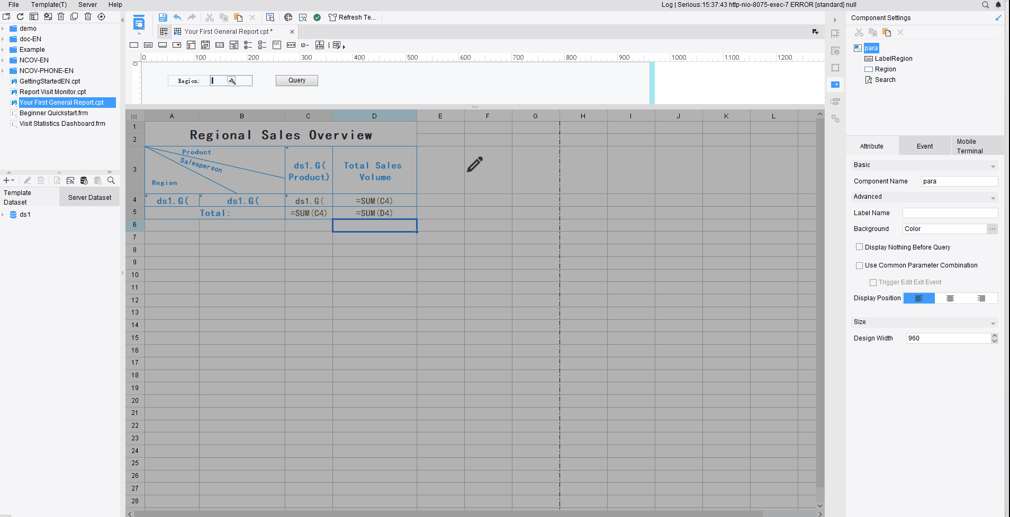1010x517 pixels.
Task: Collapse the Size section
Action: click(993, 323)
